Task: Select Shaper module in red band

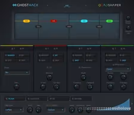Action: 44,55
